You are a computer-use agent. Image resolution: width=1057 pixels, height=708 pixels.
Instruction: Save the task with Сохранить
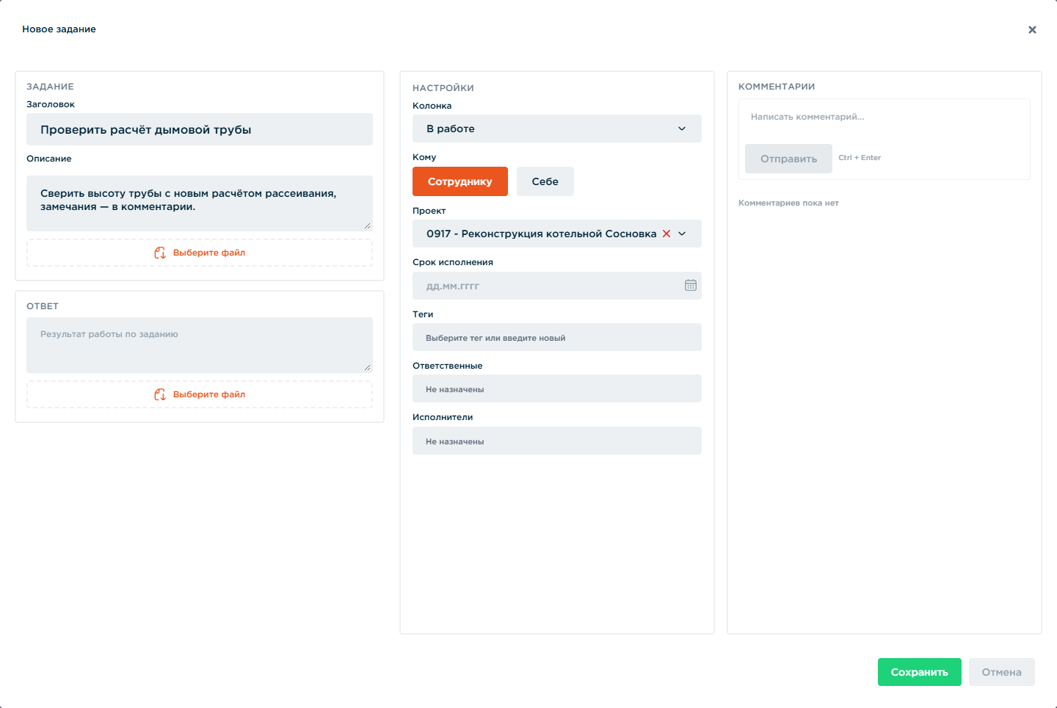(x=920, y=672)
